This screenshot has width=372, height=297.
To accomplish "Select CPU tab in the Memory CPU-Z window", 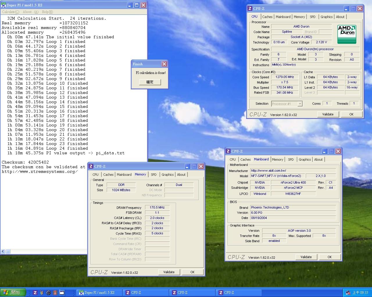I will point(96,175).
